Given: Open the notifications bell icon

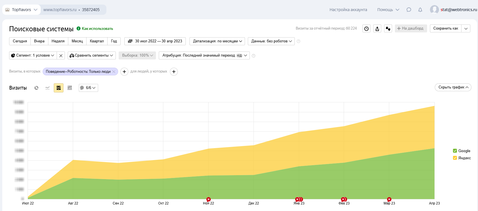Looking at the screenshot, I should [420, 10].
